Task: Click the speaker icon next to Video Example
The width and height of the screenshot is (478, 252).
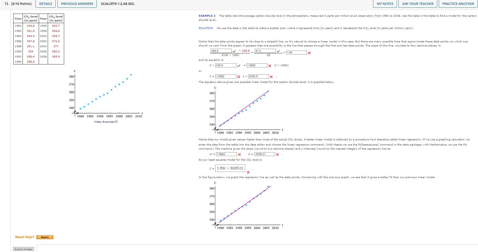Action: pos(116,122)
